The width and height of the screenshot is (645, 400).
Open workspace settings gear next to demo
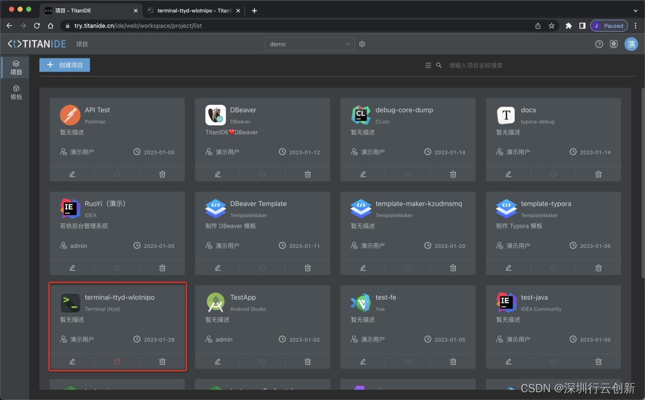[362, 44]
